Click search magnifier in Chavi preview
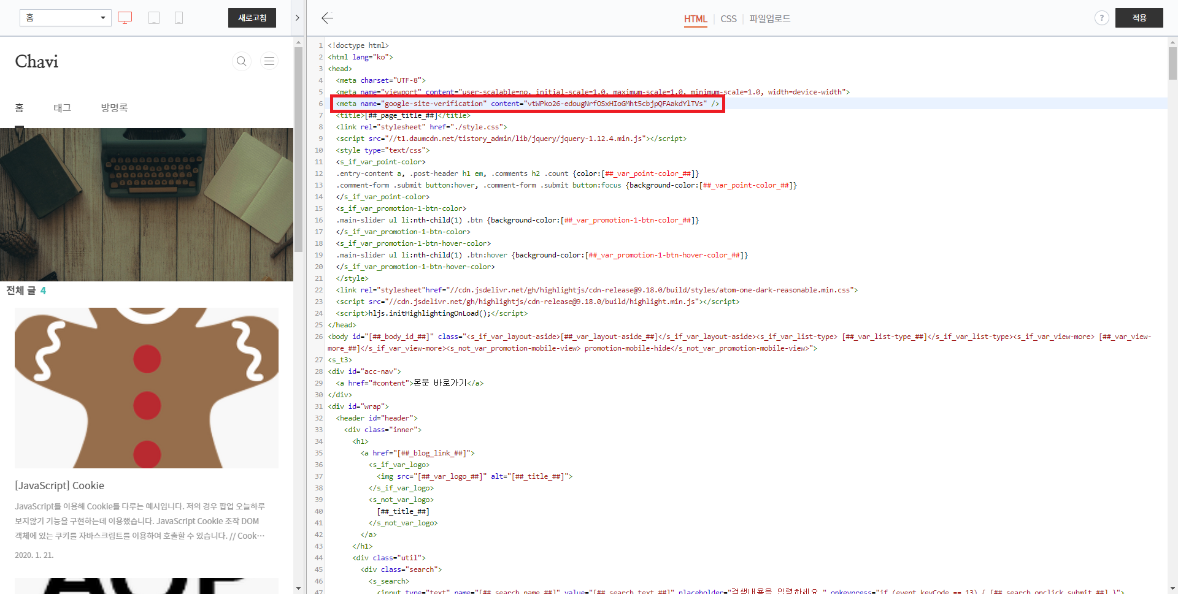 (242, 61)
